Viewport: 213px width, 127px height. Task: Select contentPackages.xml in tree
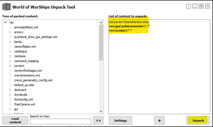[x=28, y=70]
